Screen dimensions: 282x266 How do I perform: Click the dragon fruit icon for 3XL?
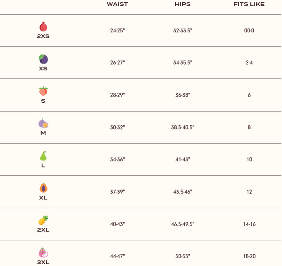tap(43, 252)
